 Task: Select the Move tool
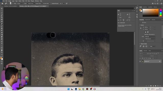click(2, 8)
